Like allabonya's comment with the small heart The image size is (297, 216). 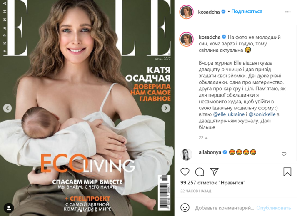point(284,154)
